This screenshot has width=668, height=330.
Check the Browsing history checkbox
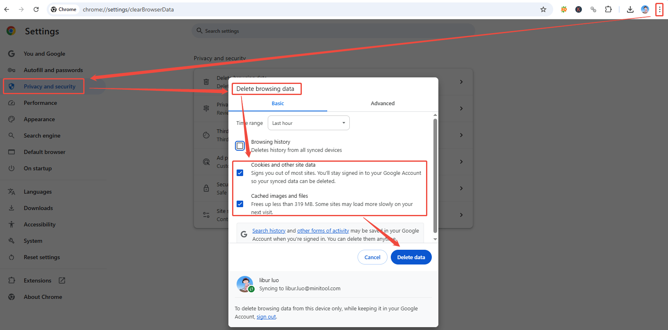click(x=240, y=146)
